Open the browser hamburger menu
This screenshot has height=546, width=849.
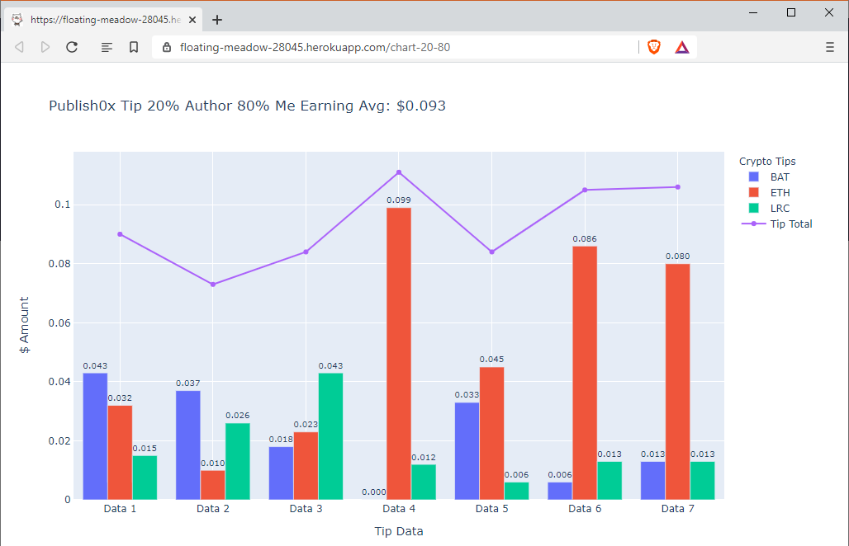(x=830, y=47)
